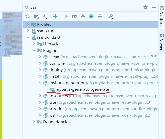Click the Lifecycle gear folder icon
The width and height of the screenshot is (165, 139).
pyautogui.click(x=40, y=44)
